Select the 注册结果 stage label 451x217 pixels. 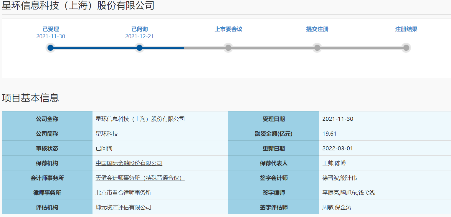406,29
